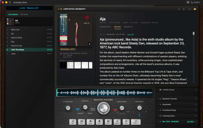Click the speech bubble icon next to LYRICS
The image size is (203, 128).
pos(160,90)
